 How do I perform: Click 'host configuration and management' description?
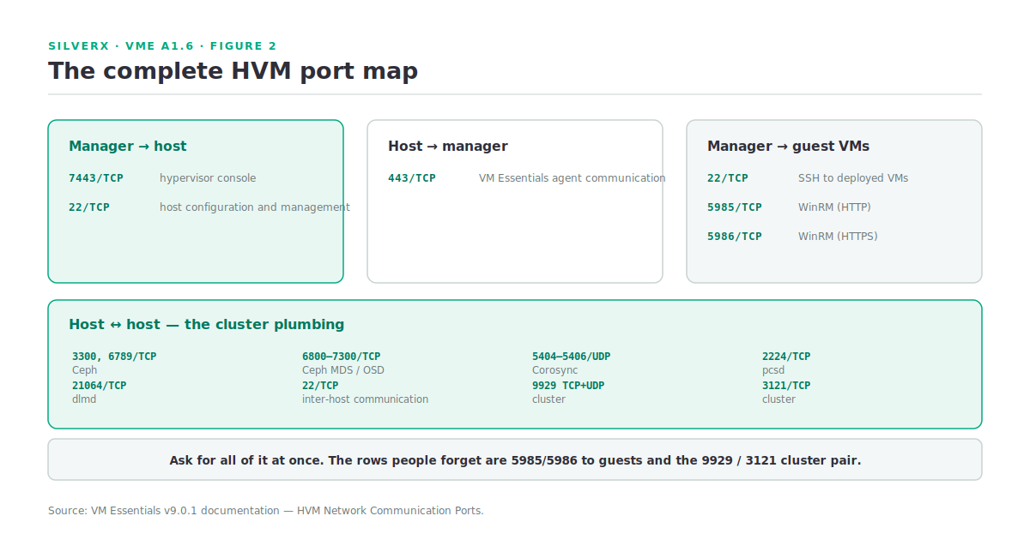255,207
